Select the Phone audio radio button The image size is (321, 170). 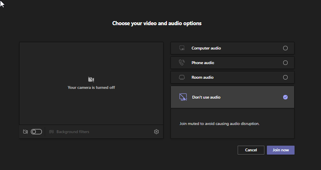coord(285,63)
